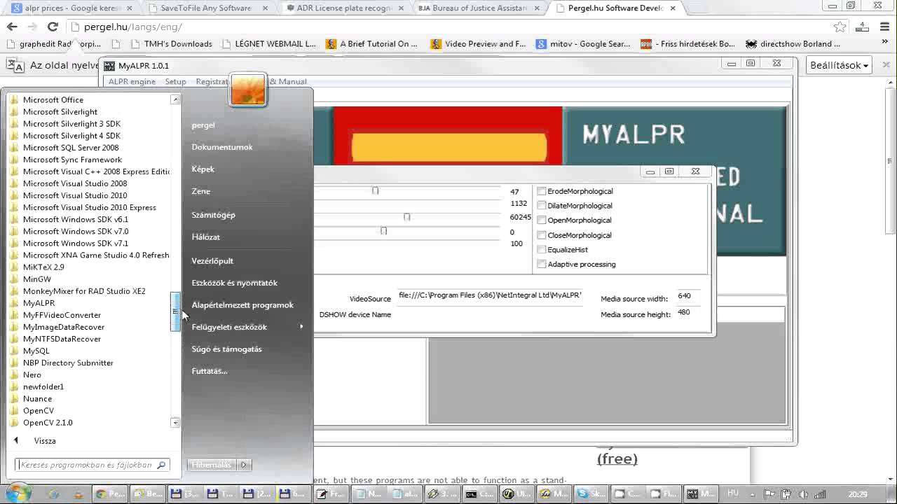Click the Futtatás... entry
The image size is (897, 504).
[x=210, y=371]
